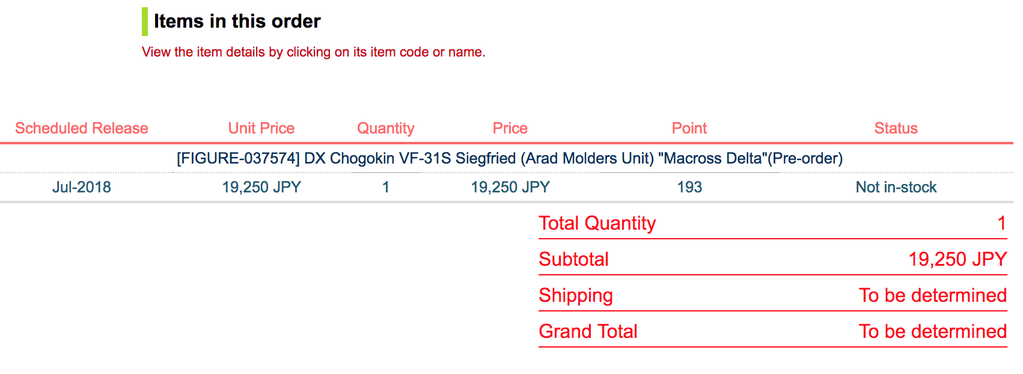Click the Items in this order heading

click(237, 21)
